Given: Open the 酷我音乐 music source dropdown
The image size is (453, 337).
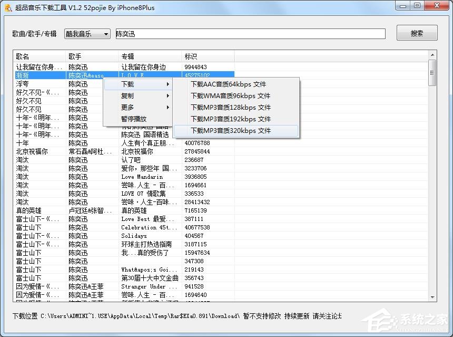Looking at the screenshot, I should pyautogui.click(x=86, y=33).
